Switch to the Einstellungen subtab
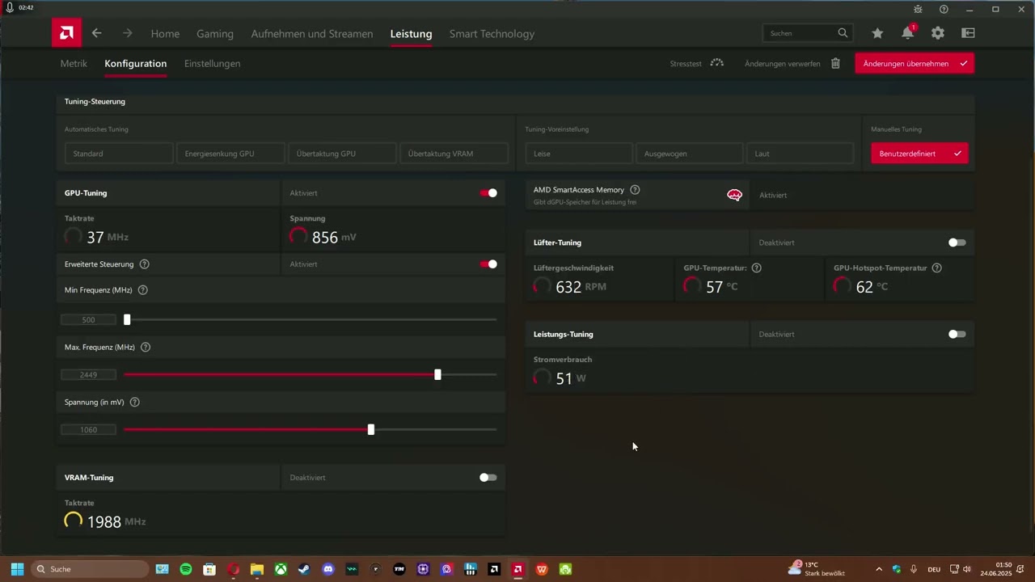 [x=212, y=63]
